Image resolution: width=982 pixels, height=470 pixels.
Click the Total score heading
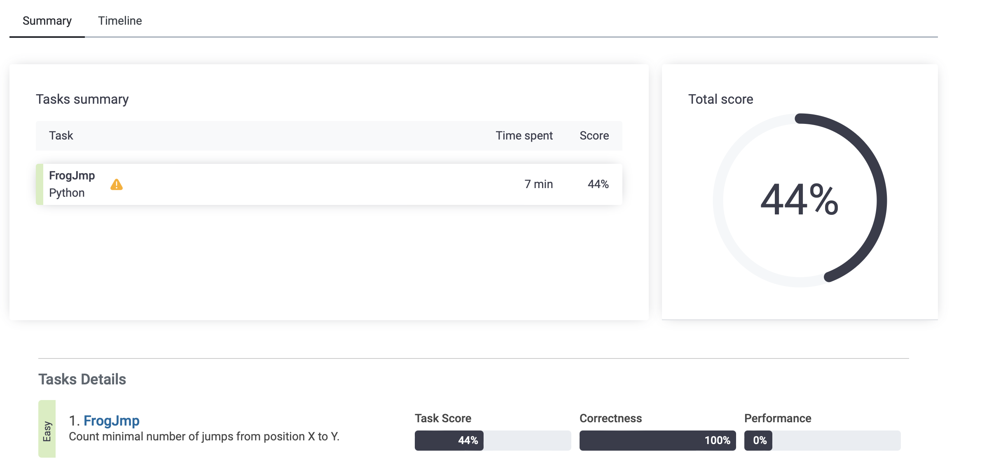[720, 99]
